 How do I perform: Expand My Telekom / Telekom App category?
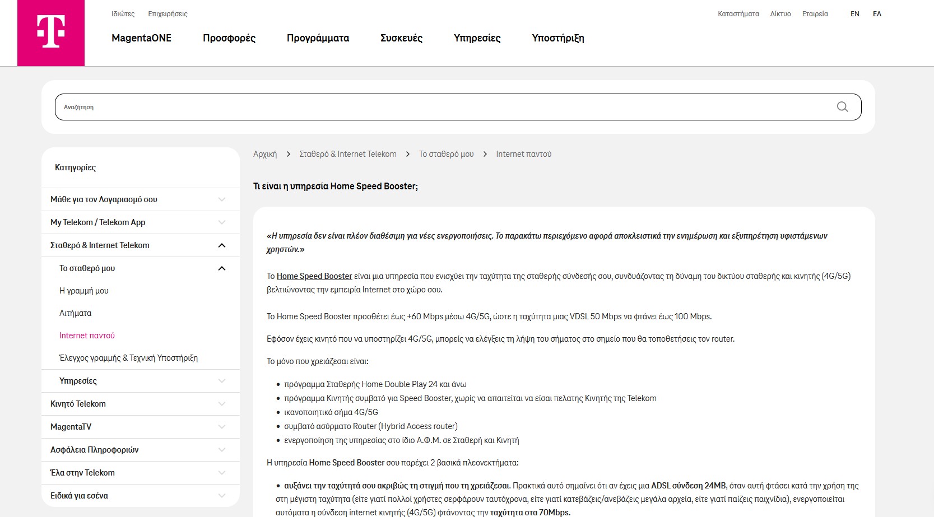tap(141, 222)
